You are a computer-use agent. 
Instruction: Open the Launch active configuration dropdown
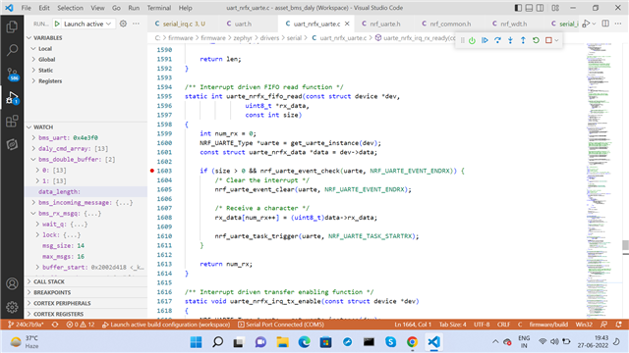click(85, 24)
